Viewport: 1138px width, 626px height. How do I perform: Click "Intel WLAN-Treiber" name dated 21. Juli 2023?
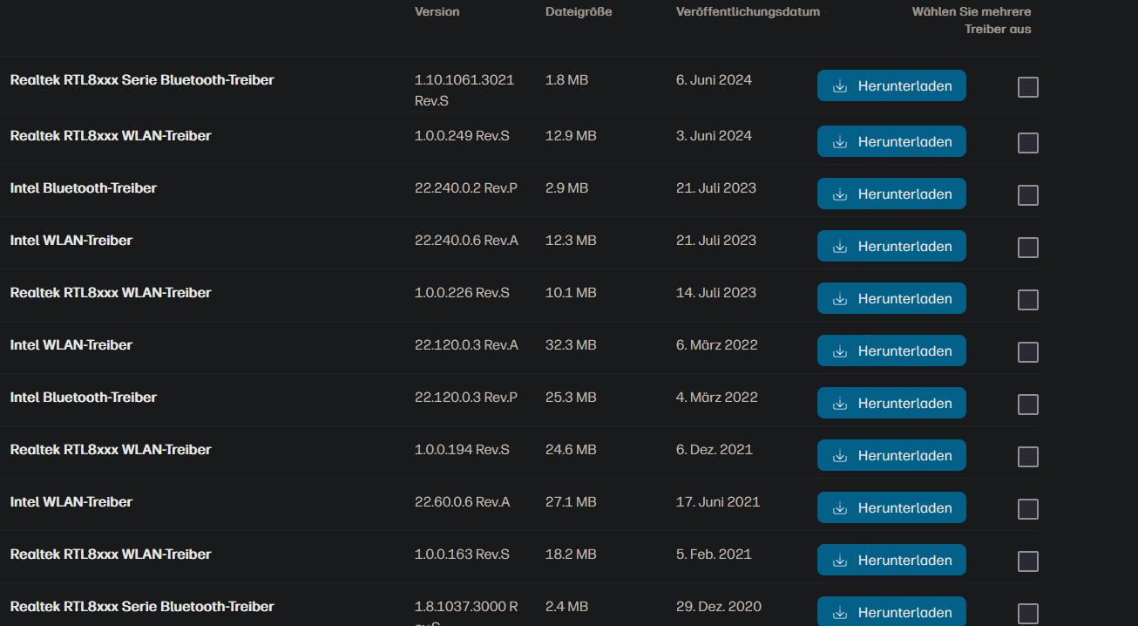[x=71, y=241]
